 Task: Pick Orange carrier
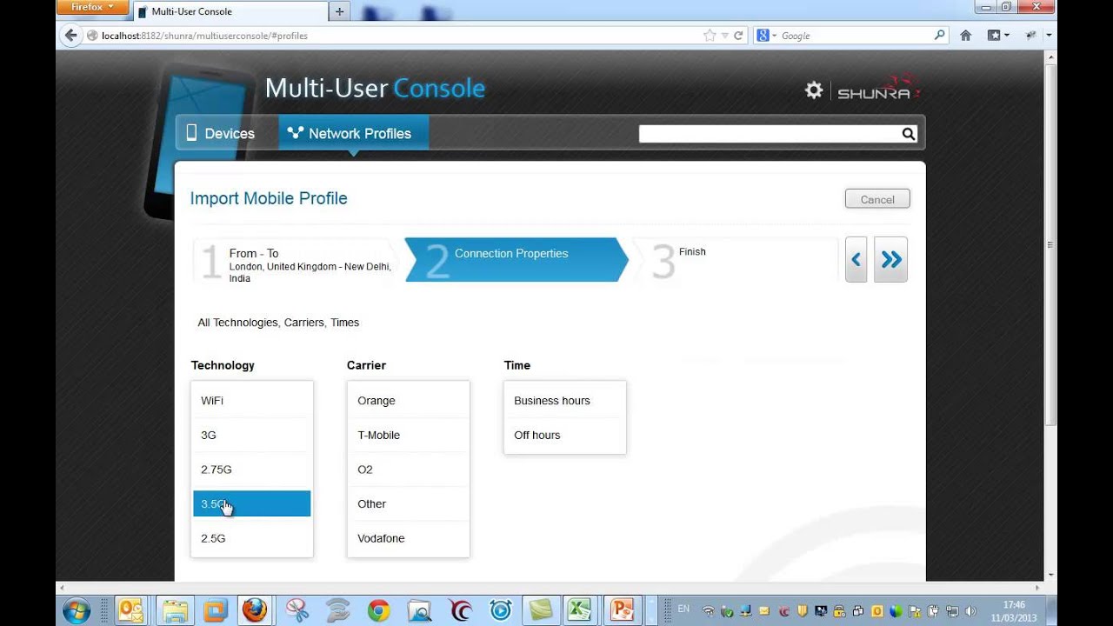pos(408,401)
